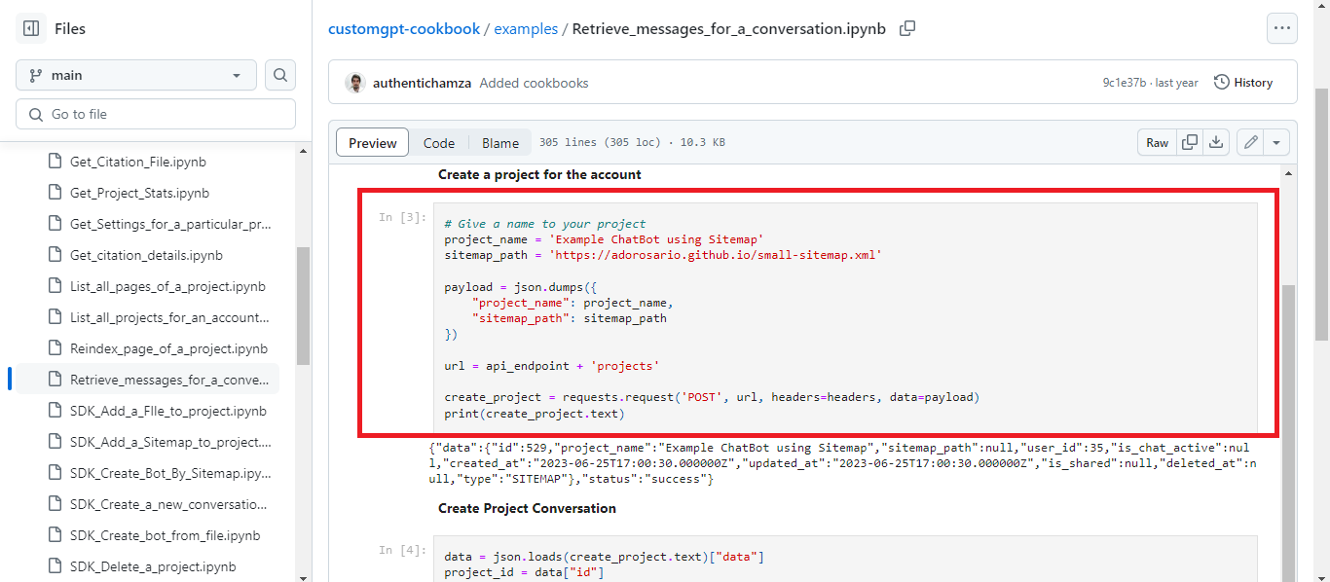Switch to the Blame tab
Image resolution: width=1330 pixels, height=582 pixels.
point(499,142)
